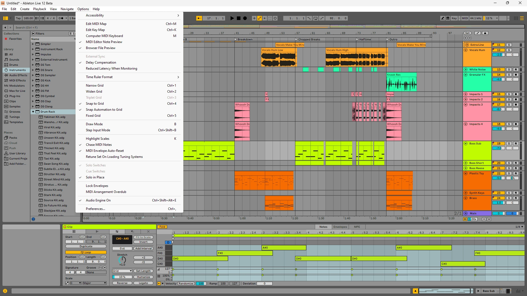The height and width of the screenshot is (296, 527).
Task: Switch to Arrangement view icon at top right
Action: click(522, 18)
